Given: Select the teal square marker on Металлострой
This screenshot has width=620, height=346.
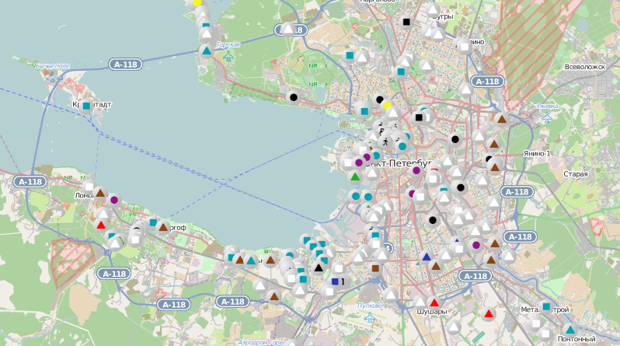Looking at the screenshot, I should 546,306.
